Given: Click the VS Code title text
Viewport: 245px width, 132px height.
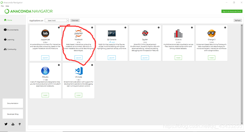Looking at the screenshot, I should click(79, 77).
